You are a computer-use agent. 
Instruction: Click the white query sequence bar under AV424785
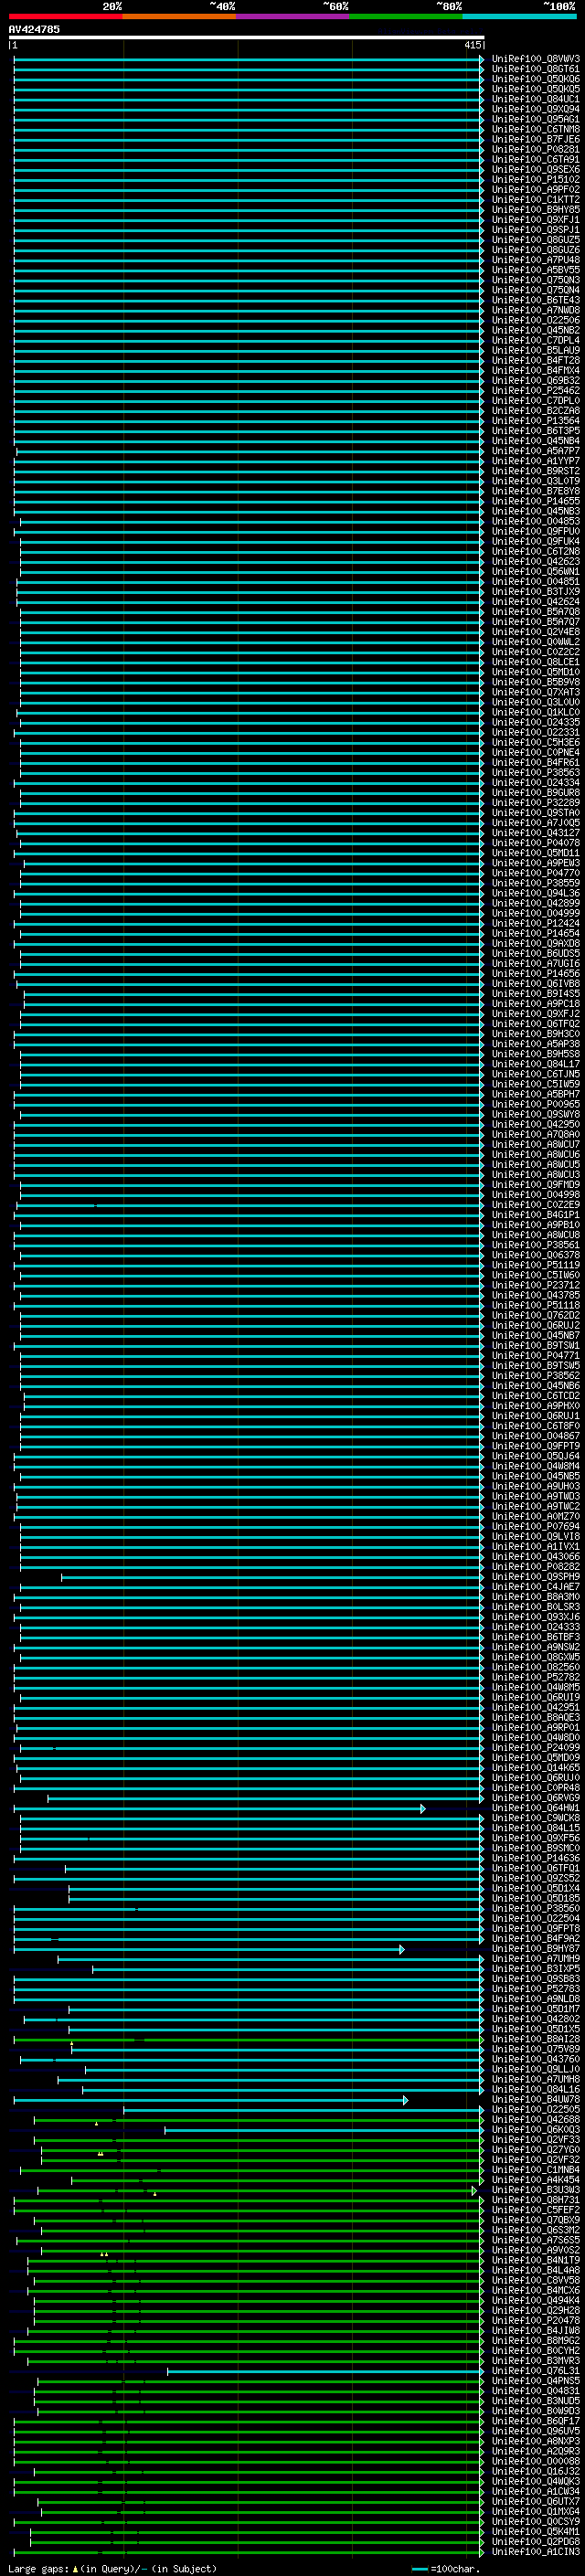point(247,37)
